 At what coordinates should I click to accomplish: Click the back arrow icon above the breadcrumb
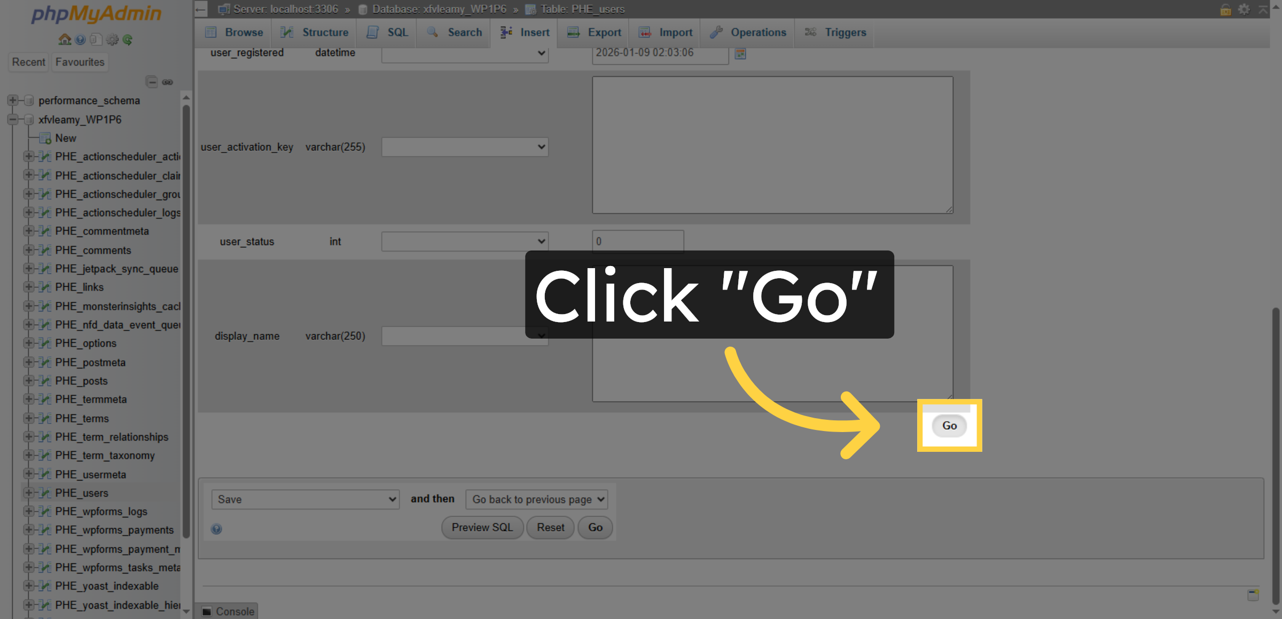[200, 9]
